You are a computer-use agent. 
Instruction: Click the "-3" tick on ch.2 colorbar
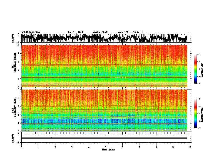(x=199, y=99)
